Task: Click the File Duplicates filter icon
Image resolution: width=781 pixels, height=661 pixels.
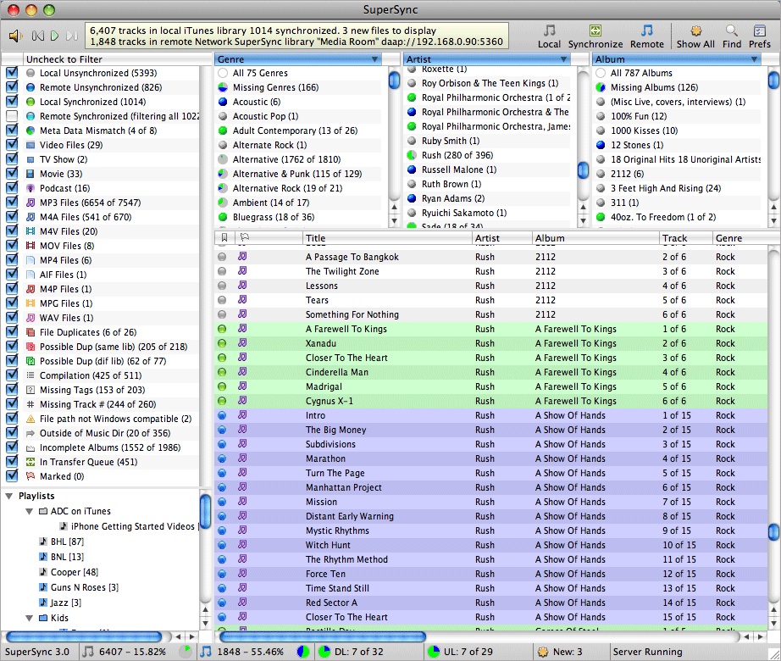Action: [30, 332]
